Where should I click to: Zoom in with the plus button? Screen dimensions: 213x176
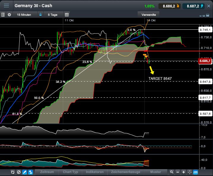[184, 172]
